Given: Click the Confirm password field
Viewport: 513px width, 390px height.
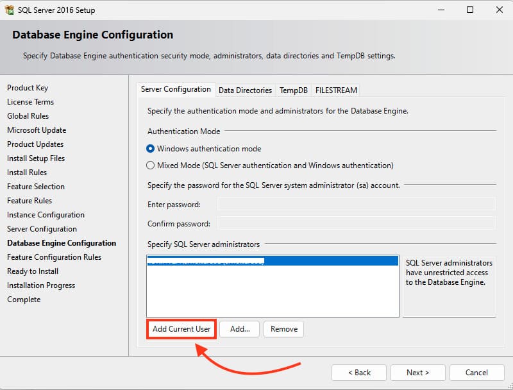Looking at the screenshot, I should click(x=356, y=223).
